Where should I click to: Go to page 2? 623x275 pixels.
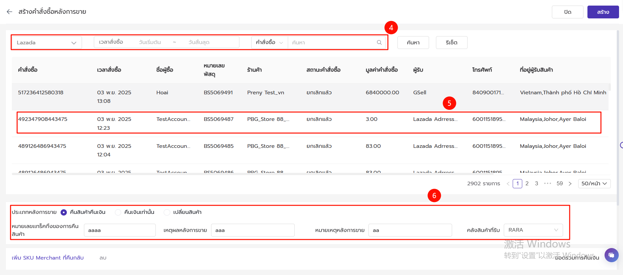click(527, 183)
